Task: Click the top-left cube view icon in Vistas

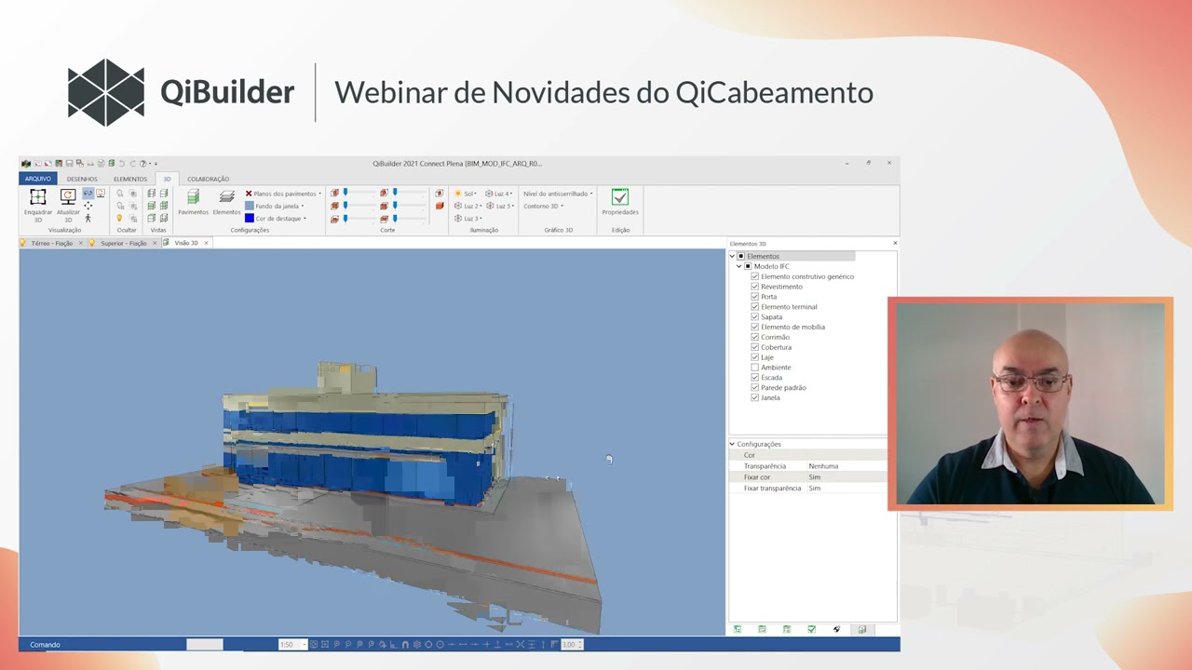Action: (151, 194)
